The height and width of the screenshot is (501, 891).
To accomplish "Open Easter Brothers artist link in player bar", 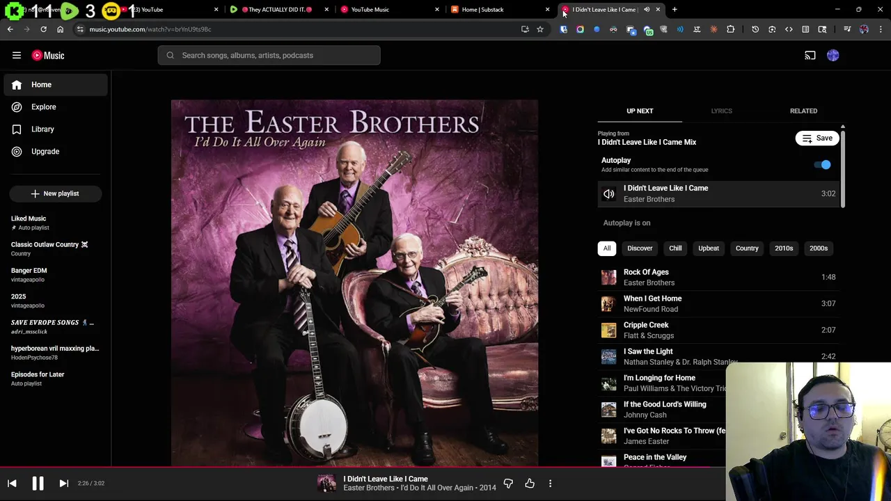I will (x=369, y=488).
